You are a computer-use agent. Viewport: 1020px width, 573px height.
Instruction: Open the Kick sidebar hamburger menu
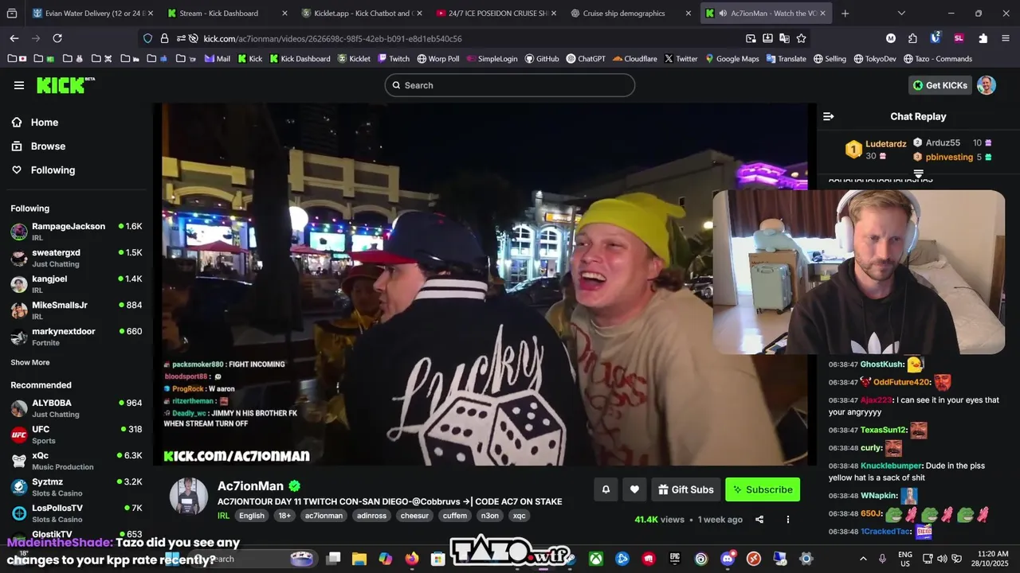(19, 85)
